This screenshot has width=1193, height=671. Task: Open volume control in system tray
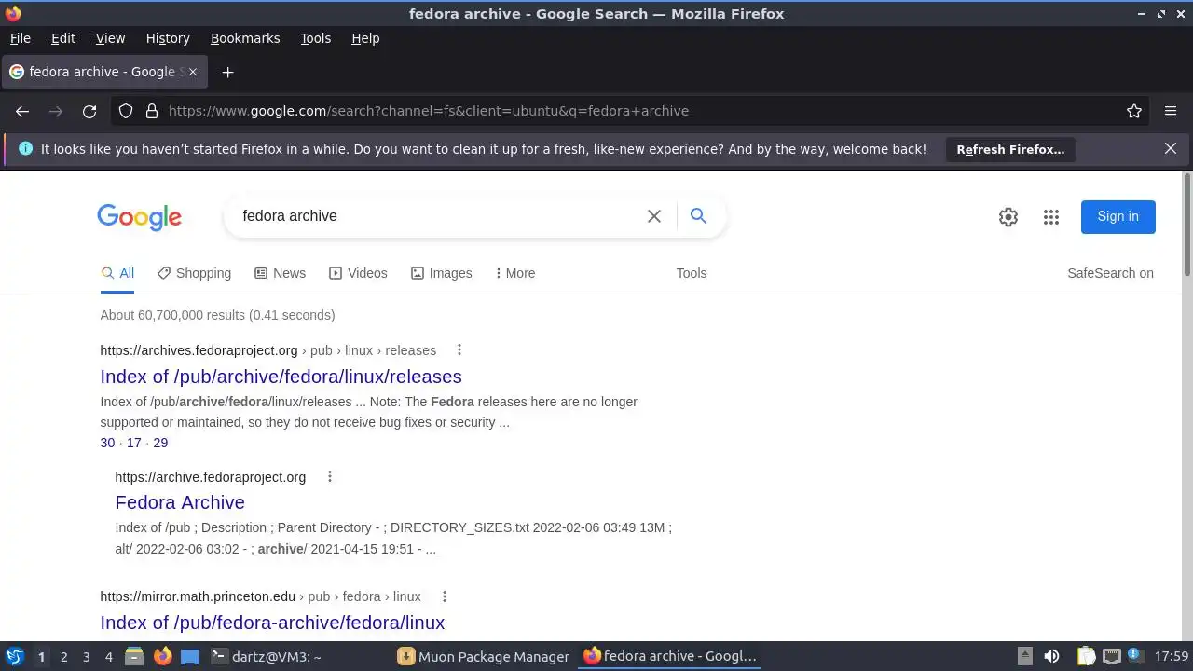1051,656
